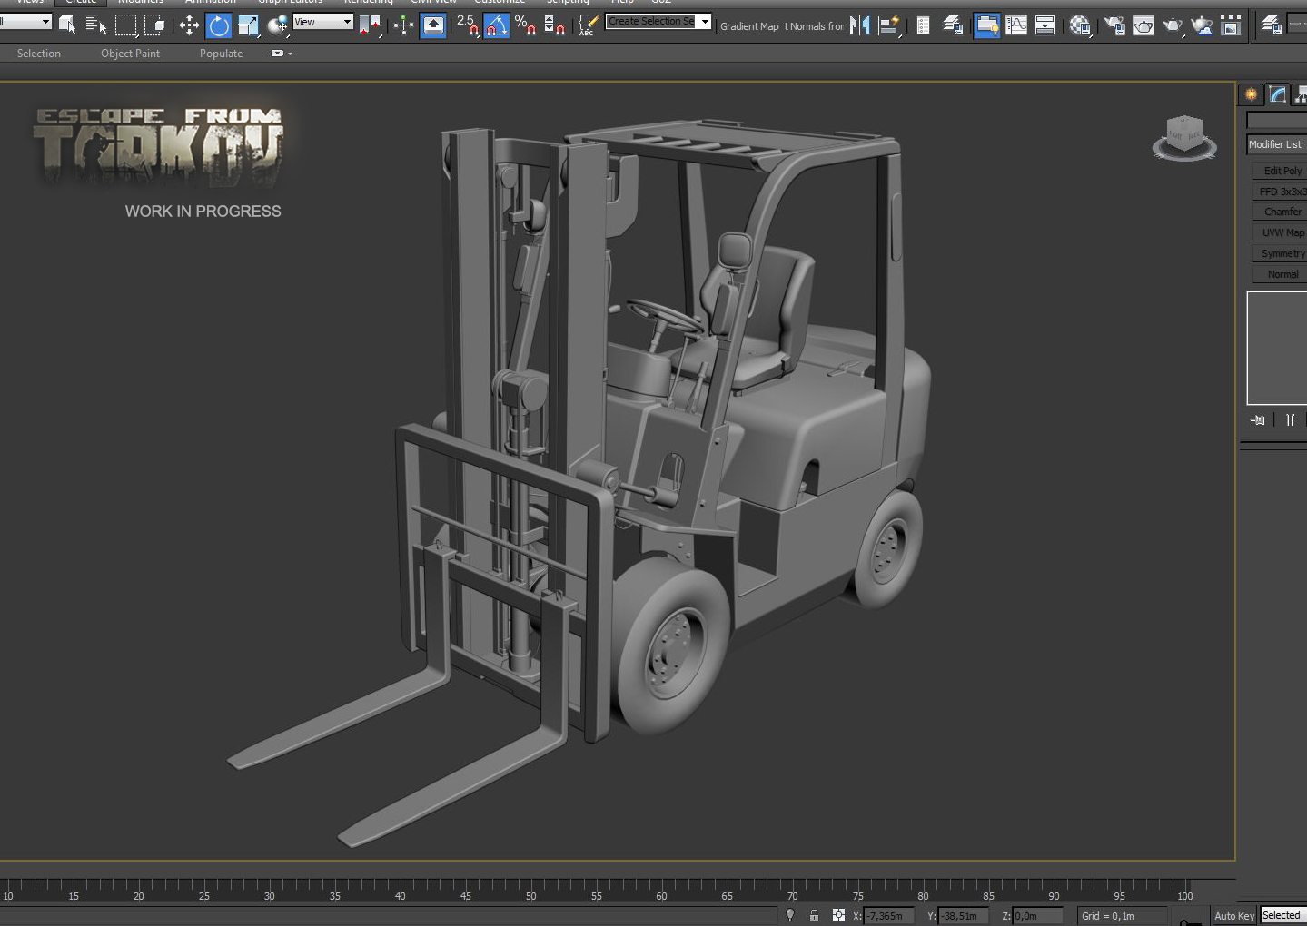The height and width of the screenshot is (926, 1307).
Task: Open the Curve Editor icon
Action: pos(1016,25)
